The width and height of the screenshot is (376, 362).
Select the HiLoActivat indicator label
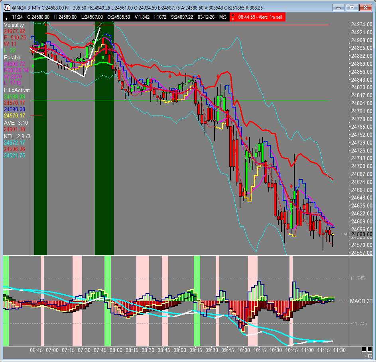point(17,90)
